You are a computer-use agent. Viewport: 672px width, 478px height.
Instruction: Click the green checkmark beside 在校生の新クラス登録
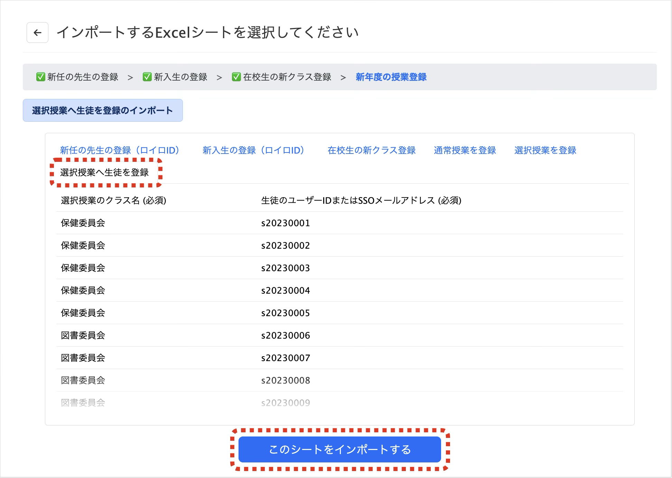[236, 77]
